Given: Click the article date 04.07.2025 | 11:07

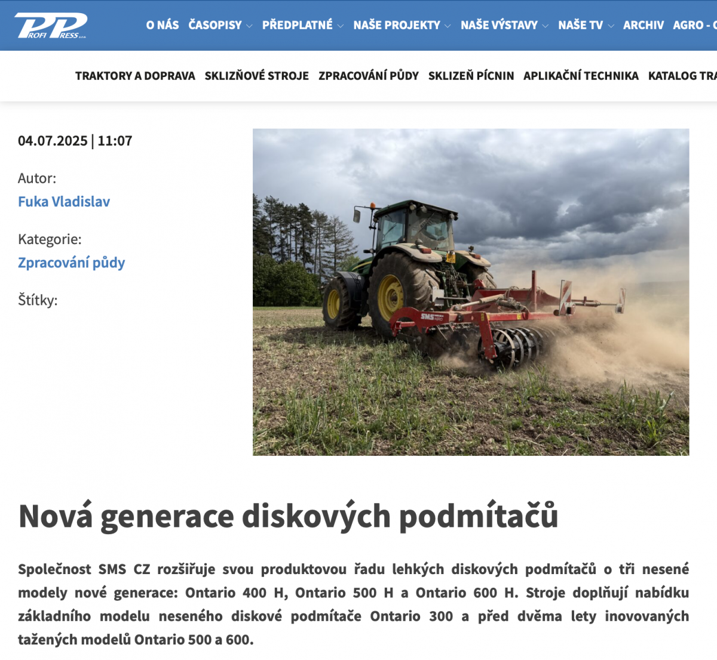Looking at the screenshot, I should click(75, 141).
